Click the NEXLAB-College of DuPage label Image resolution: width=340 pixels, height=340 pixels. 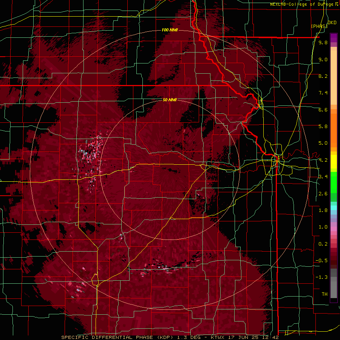point(302,4)
